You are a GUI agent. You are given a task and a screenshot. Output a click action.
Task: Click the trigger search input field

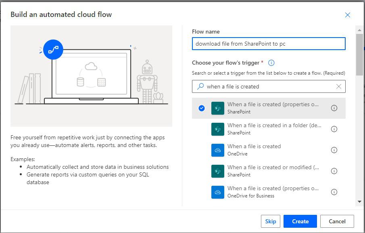pos(269,86)
